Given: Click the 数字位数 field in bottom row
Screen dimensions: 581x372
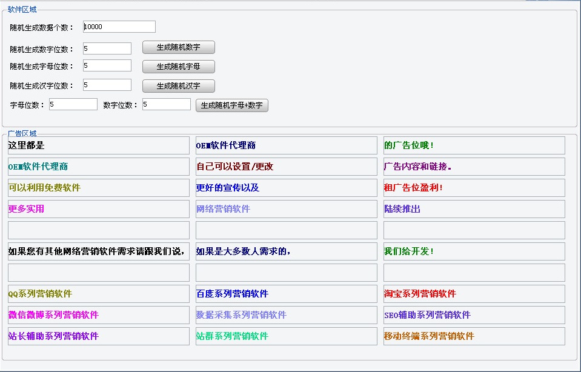Looking at the screenshot, I should (x=166, y=104).
